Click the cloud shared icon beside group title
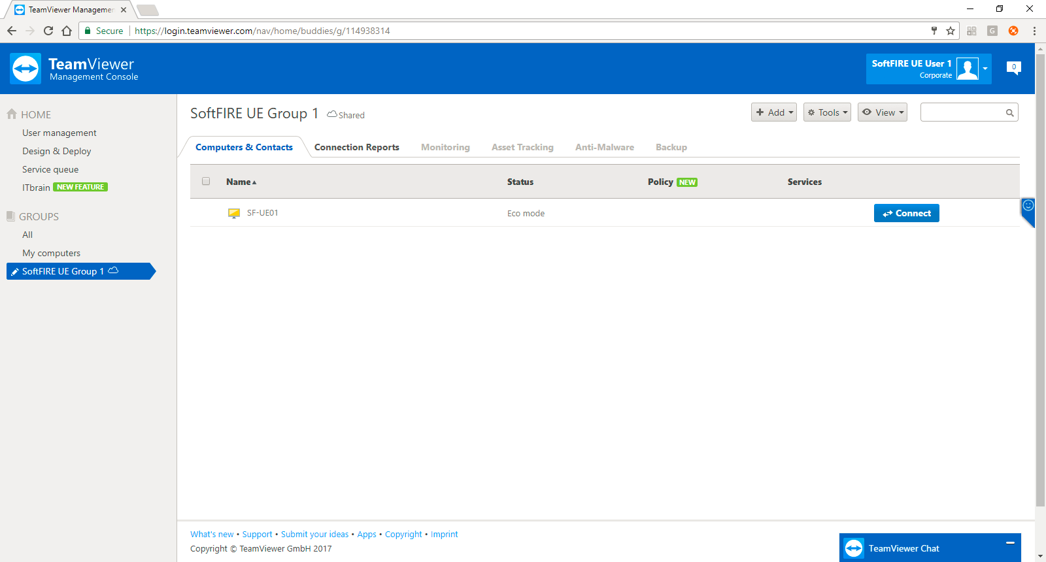1046x562 pixels. pyautogui.click(x=332, y=114)
